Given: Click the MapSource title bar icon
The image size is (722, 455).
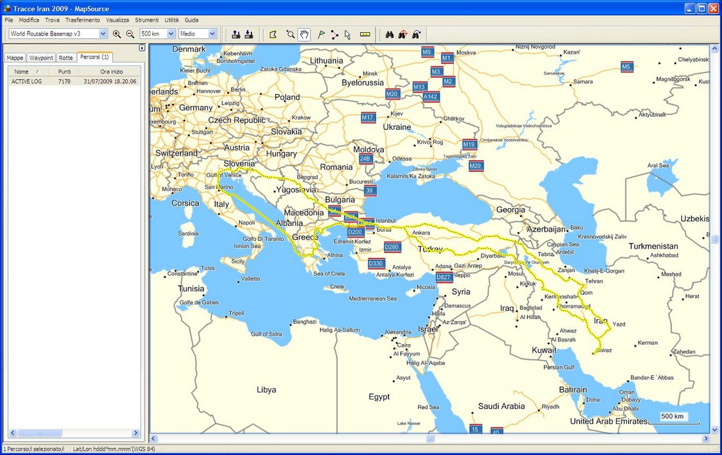Looking at the screenshot, I should click(x=7, y=9).
